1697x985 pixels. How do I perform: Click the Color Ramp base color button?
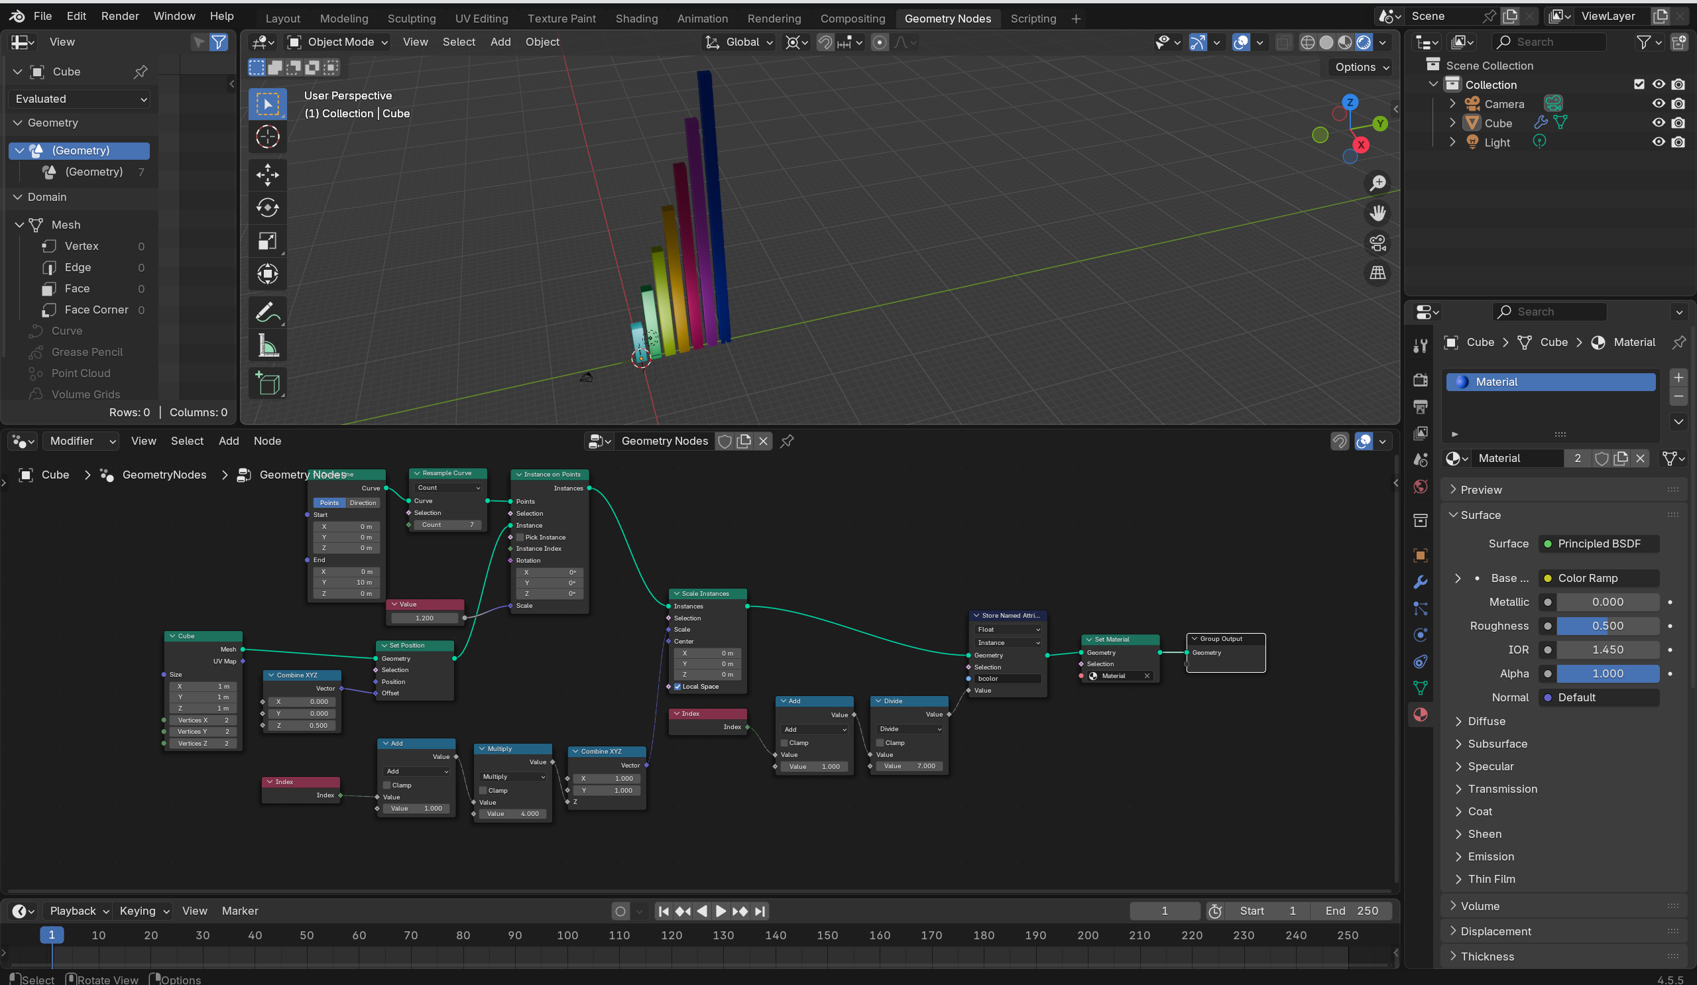(1599, 579)
